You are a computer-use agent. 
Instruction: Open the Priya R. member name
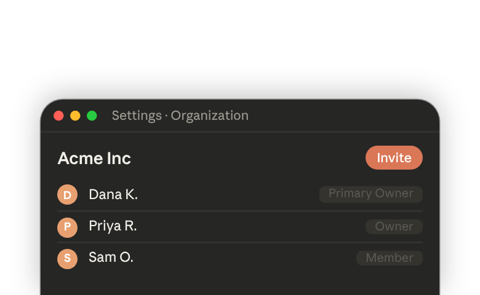pos(113,226)
